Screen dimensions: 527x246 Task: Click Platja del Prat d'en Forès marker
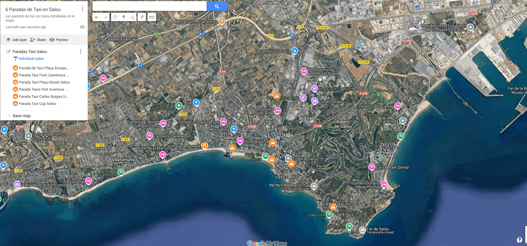tap(17, 184)
